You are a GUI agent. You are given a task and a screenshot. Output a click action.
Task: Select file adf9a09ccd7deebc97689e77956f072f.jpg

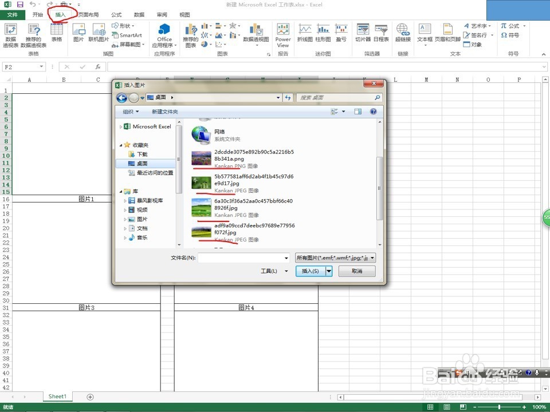click(243, 232)
